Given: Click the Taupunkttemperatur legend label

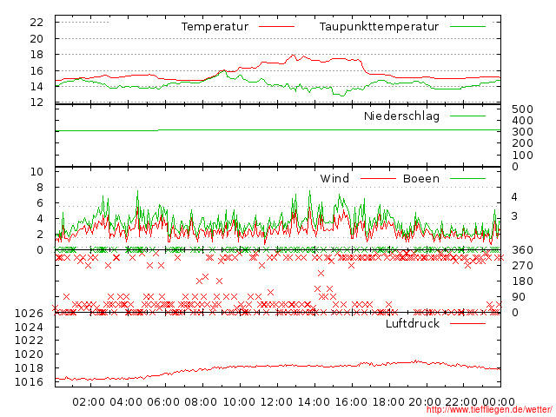Looking at the screenshot, I should click(x=379, y=27).
